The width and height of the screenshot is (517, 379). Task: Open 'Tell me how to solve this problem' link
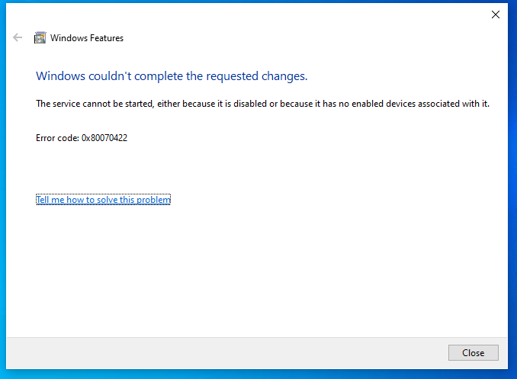coord(103,200)
